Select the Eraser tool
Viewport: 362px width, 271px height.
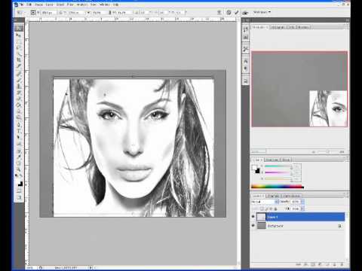(19, 99)
